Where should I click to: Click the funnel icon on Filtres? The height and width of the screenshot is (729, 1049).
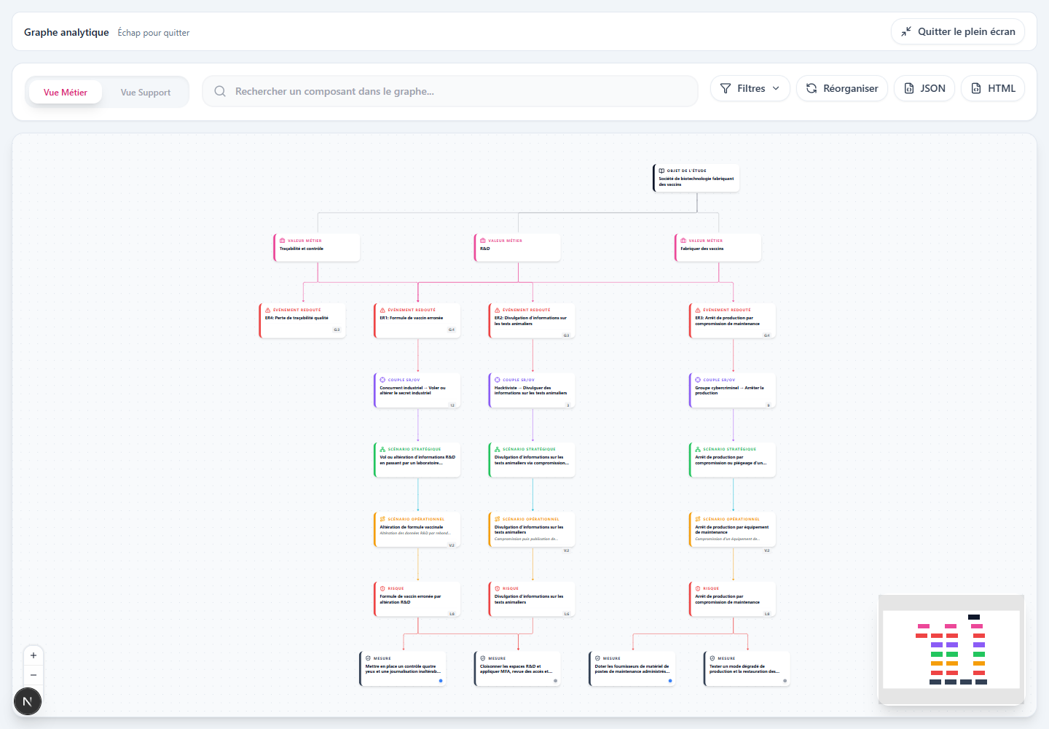[726, 88]
